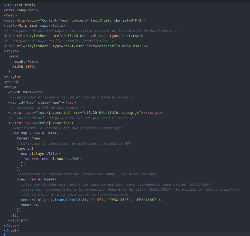Click the closing script tag
Viewport: 250px width, 236px height.
(18, 220)
